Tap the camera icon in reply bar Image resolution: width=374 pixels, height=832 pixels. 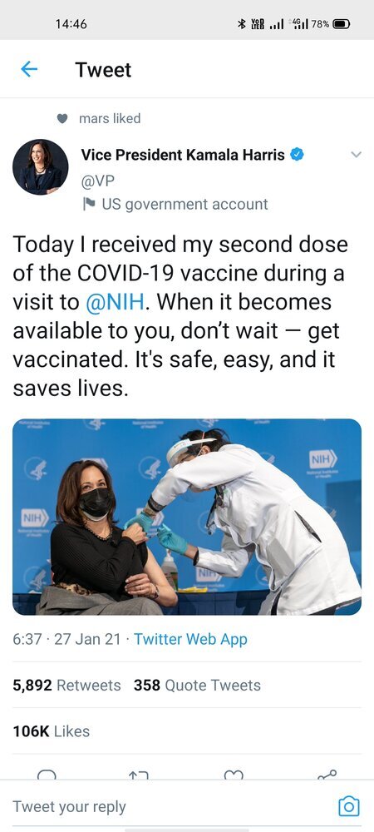[348, 806]
